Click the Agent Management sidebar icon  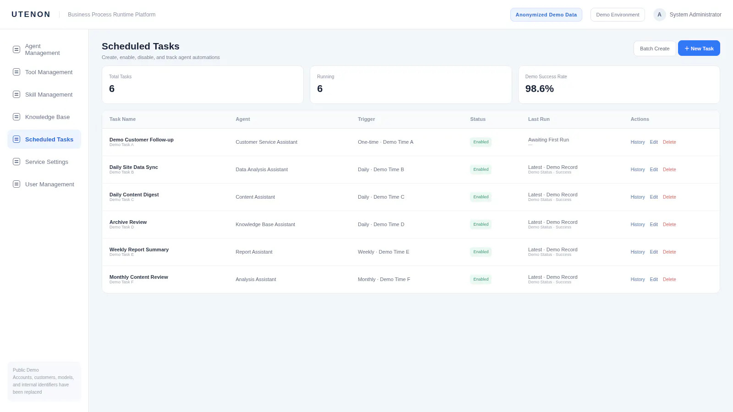click(x=16, y=49)
